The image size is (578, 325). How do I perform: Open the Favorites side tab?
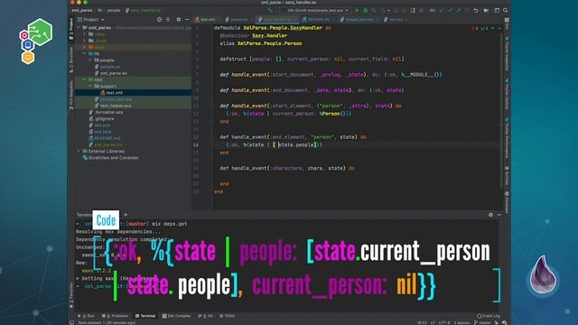[71, 295]
